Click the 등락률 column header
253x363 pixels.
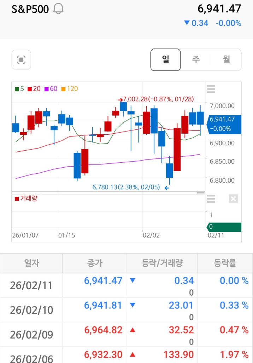tap(225, 263)
